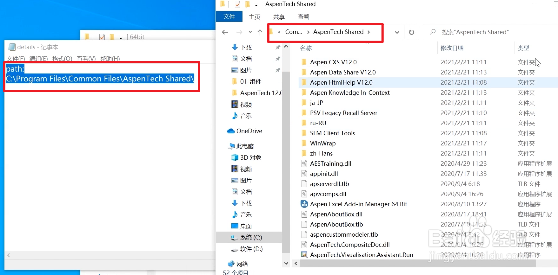558x275 pixels.
Task: Go up one folder level
Action: [x=260, y=32]
